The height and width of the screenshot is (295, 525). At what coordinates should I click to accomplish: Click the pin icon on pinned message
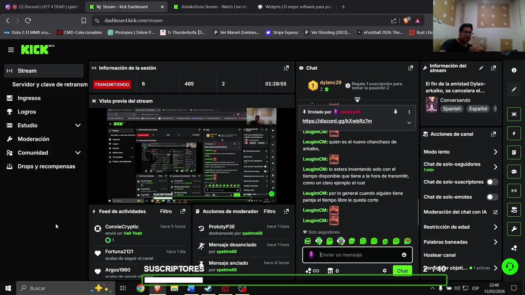[x=395, y=112]
